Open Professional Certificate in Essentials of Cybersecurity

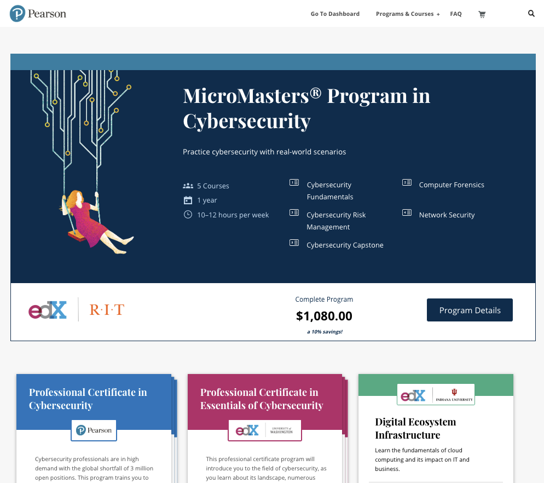pyautogui.click(x=262, y=399)
